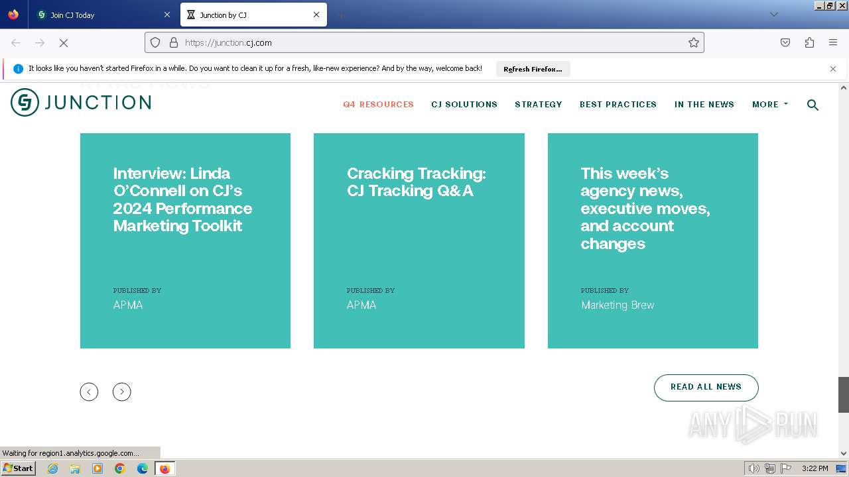Open Q4 Resources menu item
The image size is (849, 477).
click(x=378, y=105)
